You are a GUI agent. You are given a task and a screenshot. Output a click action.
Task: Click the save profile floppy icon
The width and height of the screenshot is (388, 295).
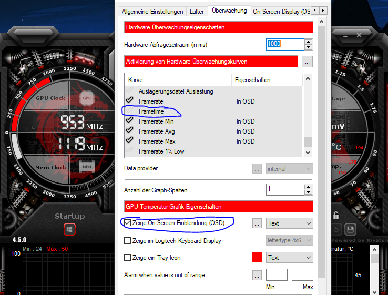click(350, 229)
